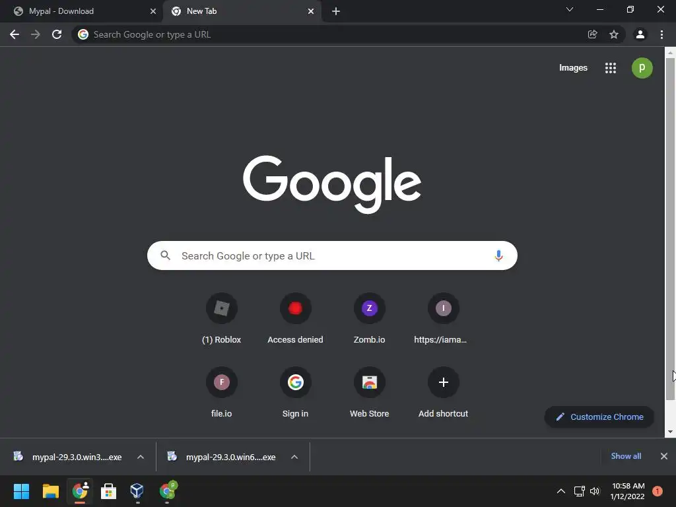Expand the tab search dropdown arrow
This screenshot has width=676, height=507.
pos(570,9)
